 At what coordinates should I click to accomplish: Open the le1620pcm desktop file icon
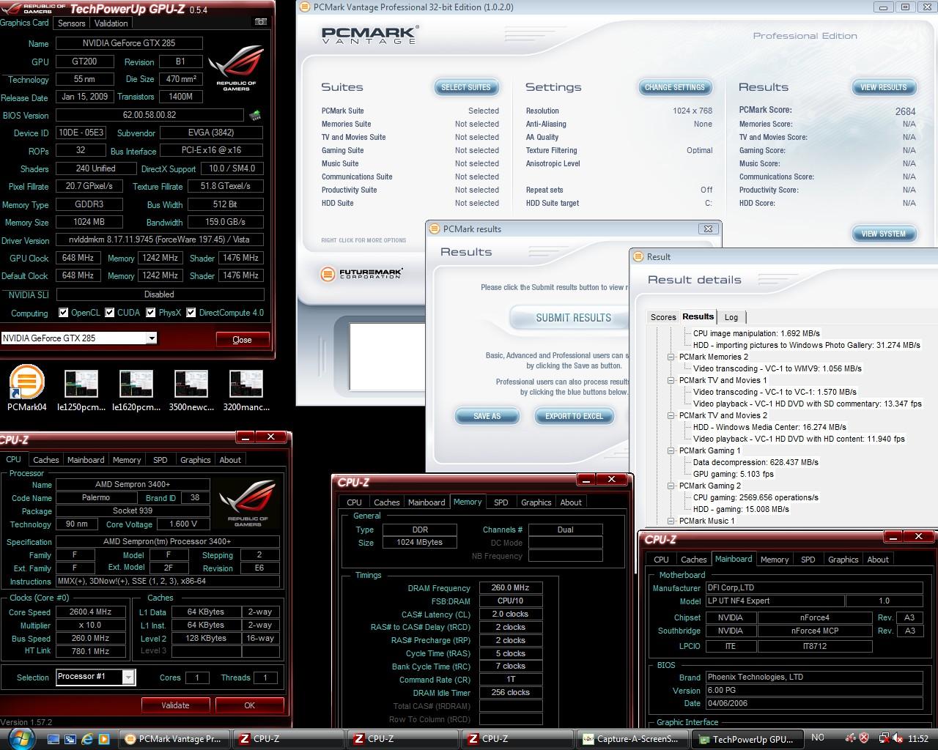click(x=136, y=391)
